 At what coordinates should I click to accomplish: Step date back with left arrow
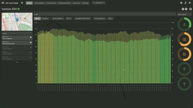(93, 3)
